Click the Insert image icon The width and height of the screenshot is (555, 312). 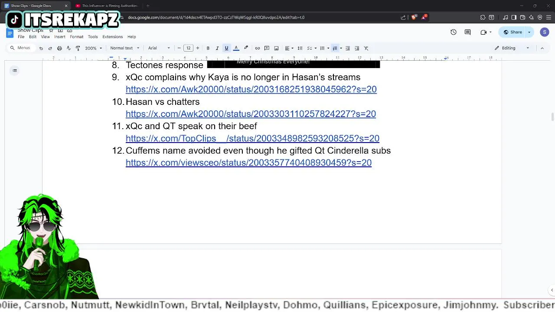pos(276,48)
